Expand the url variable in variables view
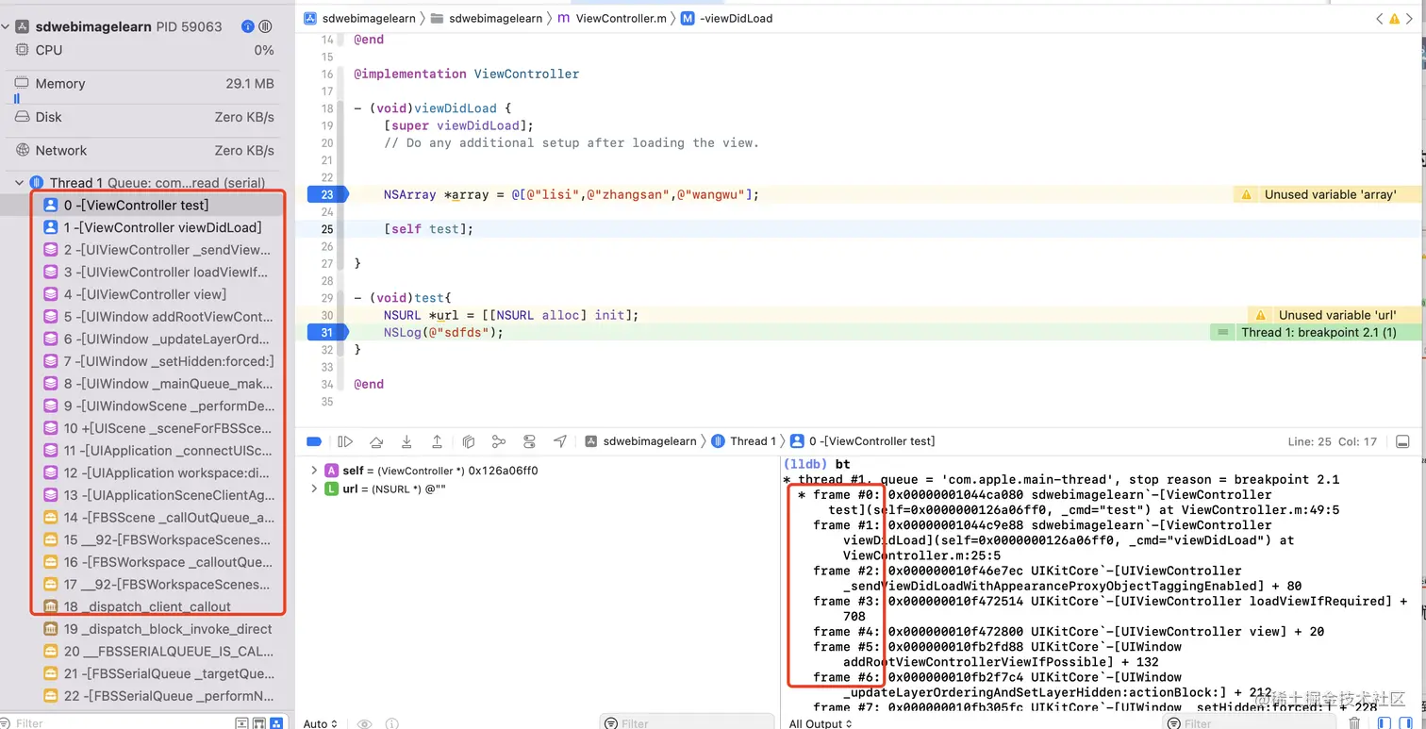 point(314,489)
